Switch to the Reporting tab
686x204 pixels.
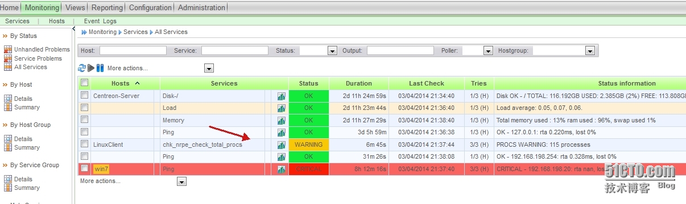107,7
